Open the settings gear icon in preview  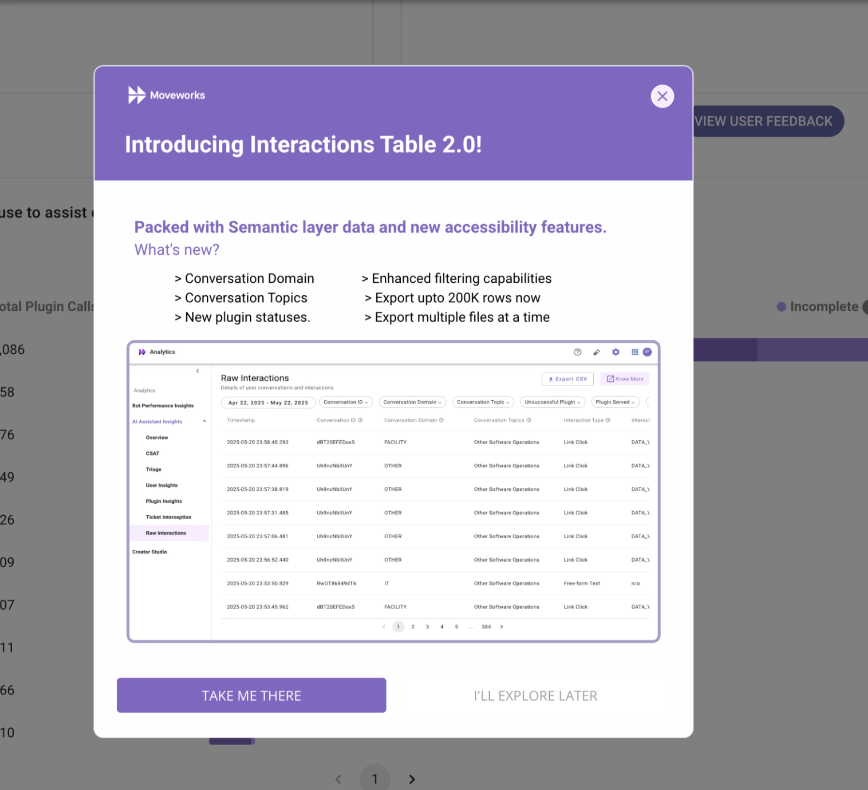coord(615,352)
